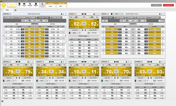This screenshot has width=176, height=106.
Task: Click Edit button in USDJPY depth panel
Action: pyautogui.click(x=105, y=21)
